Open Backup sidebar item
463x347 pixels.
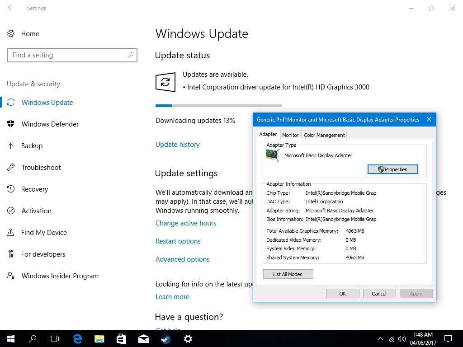[x=32, y=146]
